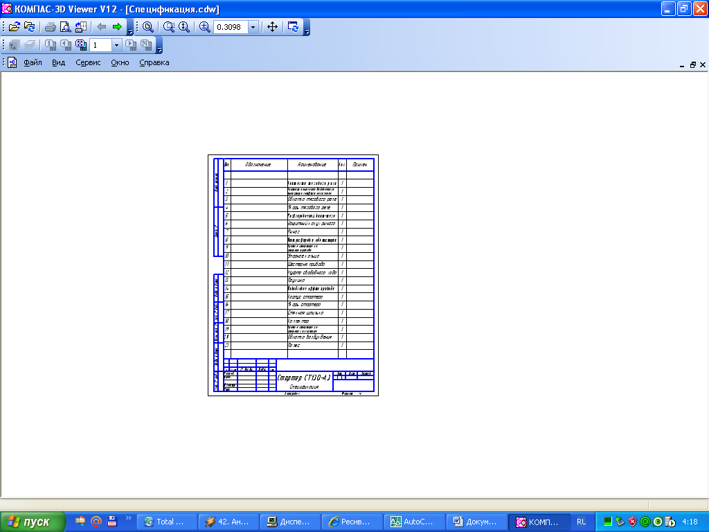
Task: Open the Файл menu
Action: 33,62
